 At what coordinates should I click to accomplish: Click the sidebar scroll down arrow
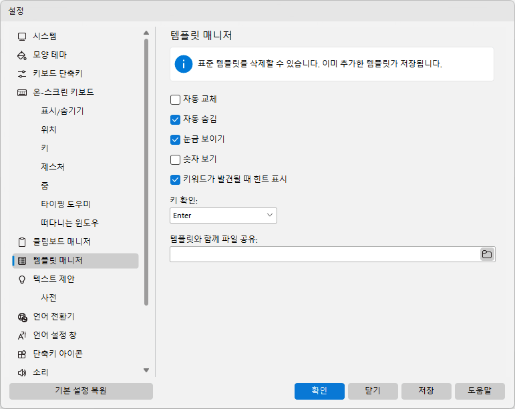pos(146,370)
